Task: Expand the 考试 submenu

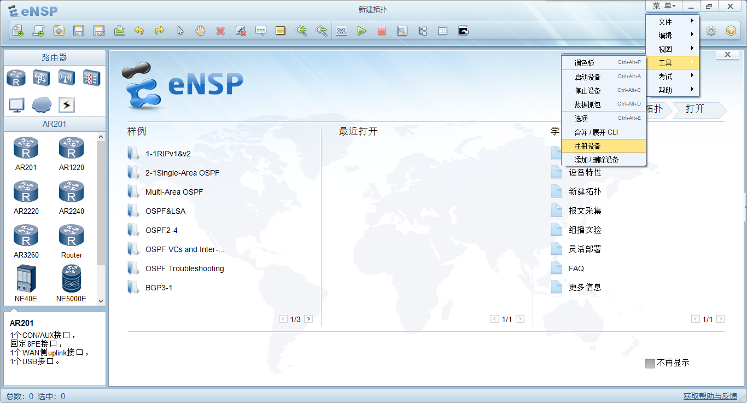Action: click(x=672, y=77)
